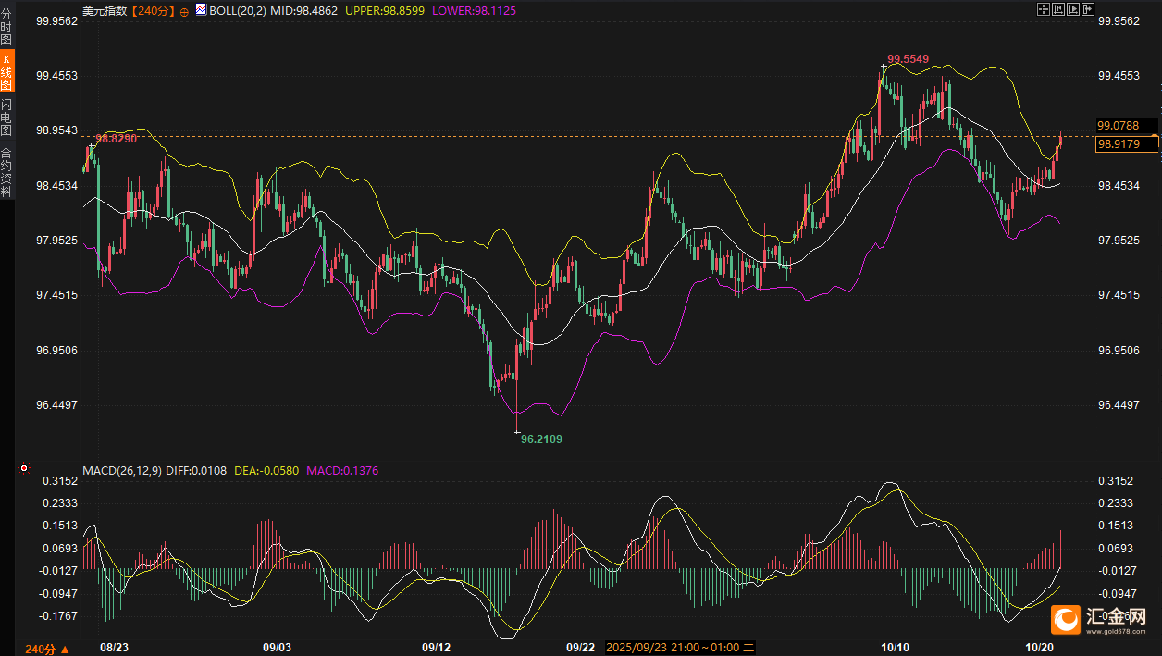
Task: Click the orange circle icon beside 240分
Action: coord(183,11)
